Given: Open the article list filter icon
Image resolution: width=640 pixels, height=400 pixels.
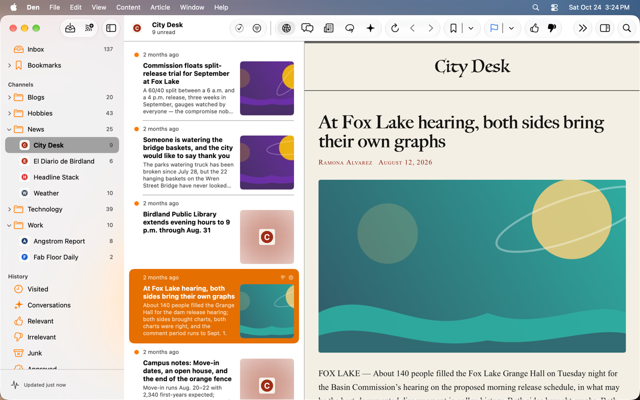Looking at the screenshot, I should tap(257, 28).
